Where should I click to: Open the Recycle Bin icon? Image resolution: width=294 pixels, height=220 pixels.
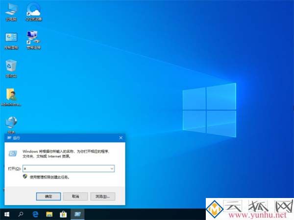[11, 68]
